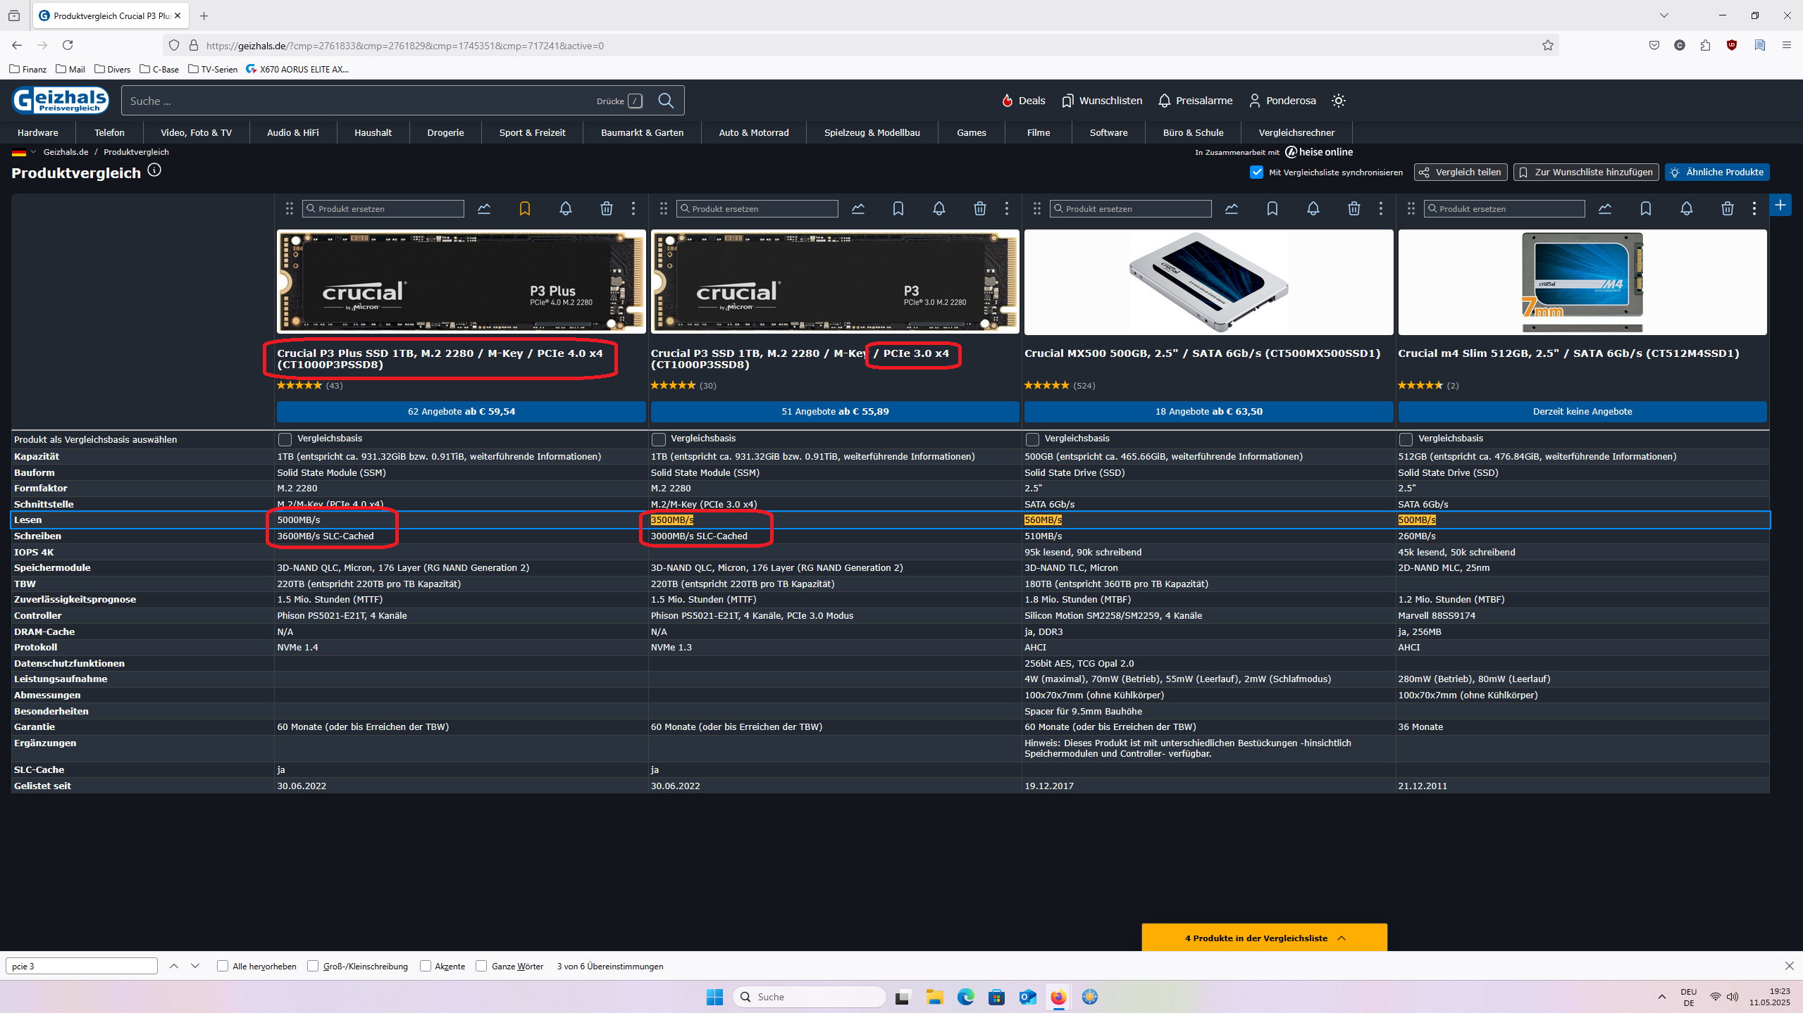This screenshot has height=1013, width=1803.
Task: Check Vergleichsbasis for Crucial P3 Plus
Action: [285, 439]
